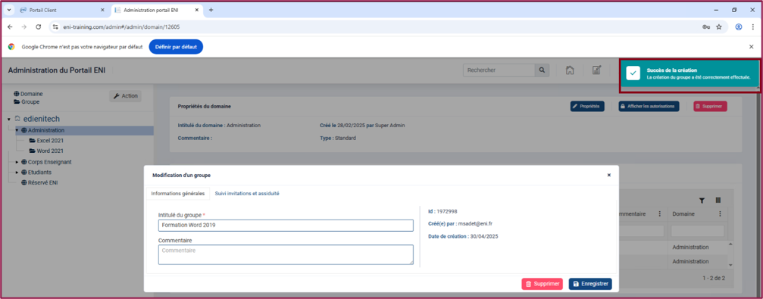Image resolution: width=763 pixels, height=299 pixels.
Task: Click Définir par défaut button
Action: click(x=176, y=47)
